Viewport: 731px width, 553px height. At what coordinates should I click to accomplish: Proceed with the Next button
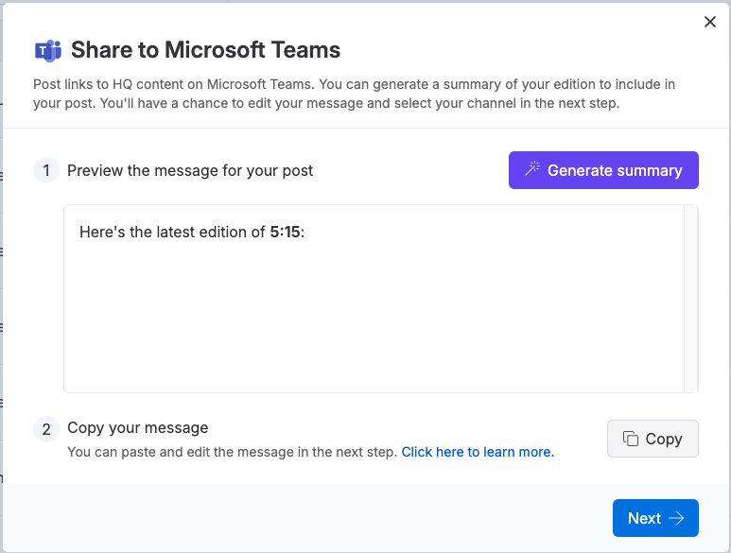click(655, 518)
